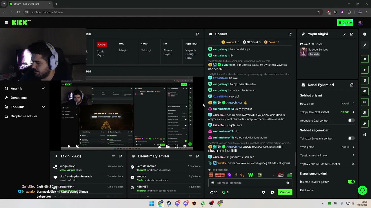Open the user profile avatar menu
The width and height of the screenshot is (371, 208).
[360, 23]
